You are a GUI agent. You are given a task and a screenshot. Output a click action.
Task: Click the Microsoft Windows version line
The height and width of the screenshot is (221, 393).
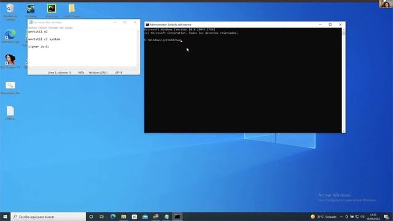click(x=180, y=29)
